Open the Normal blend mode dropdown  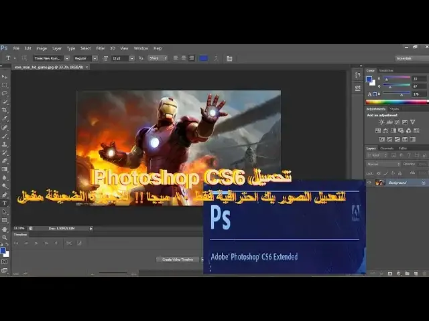click(x=383, y=164)
